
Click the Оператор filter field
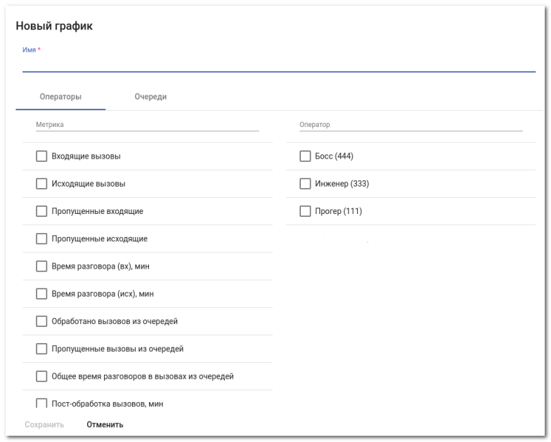(x=410, y=125)
